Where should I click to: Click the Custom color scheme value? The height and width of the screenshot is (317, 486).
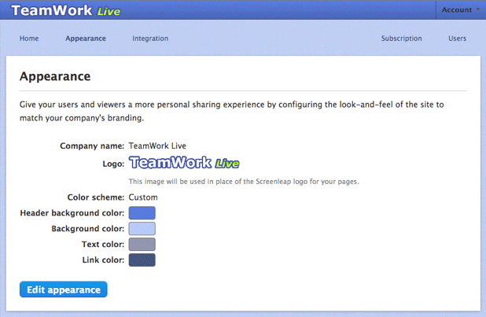(143, 197)
